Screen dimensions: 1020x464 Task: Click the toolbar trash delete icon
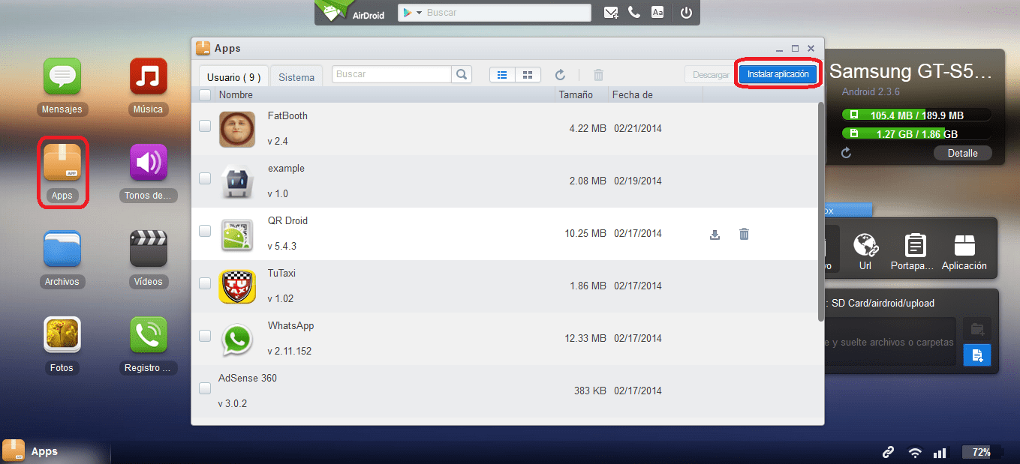[598, 75]
